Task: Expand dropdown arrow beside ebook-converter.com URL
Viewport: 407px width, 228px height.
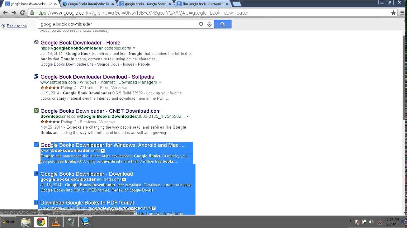Action: coord(154,208)
